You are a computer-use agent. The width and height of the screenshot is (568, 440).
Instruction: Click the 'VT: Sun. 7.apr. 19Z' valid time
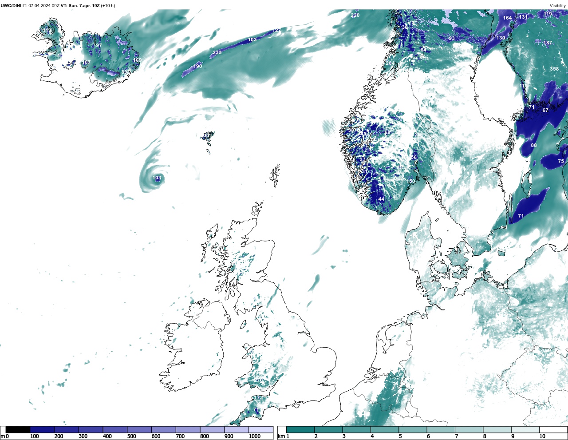tap(80, 6)
